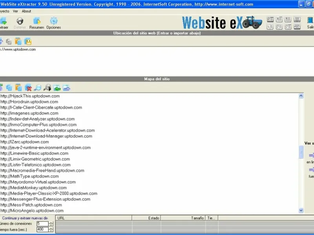Select http://HijackThis.uptodown.com row
Viewport: 314px width, 235px height.
30,96
